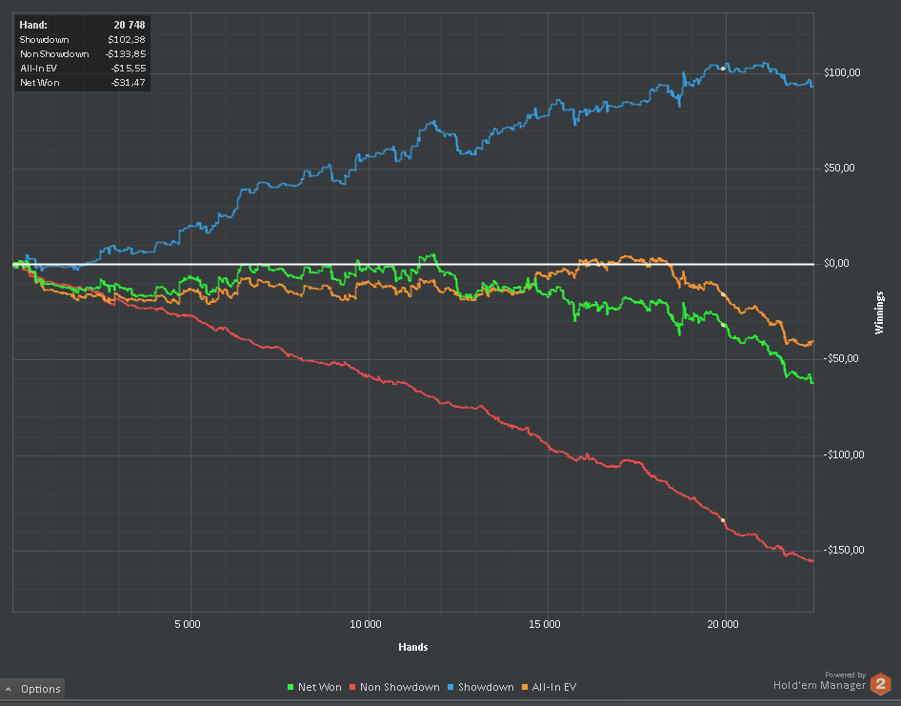Open the Powered by Hold'em Manager link
This screenshot has height=706, width=901.
[x=819, y=680]
